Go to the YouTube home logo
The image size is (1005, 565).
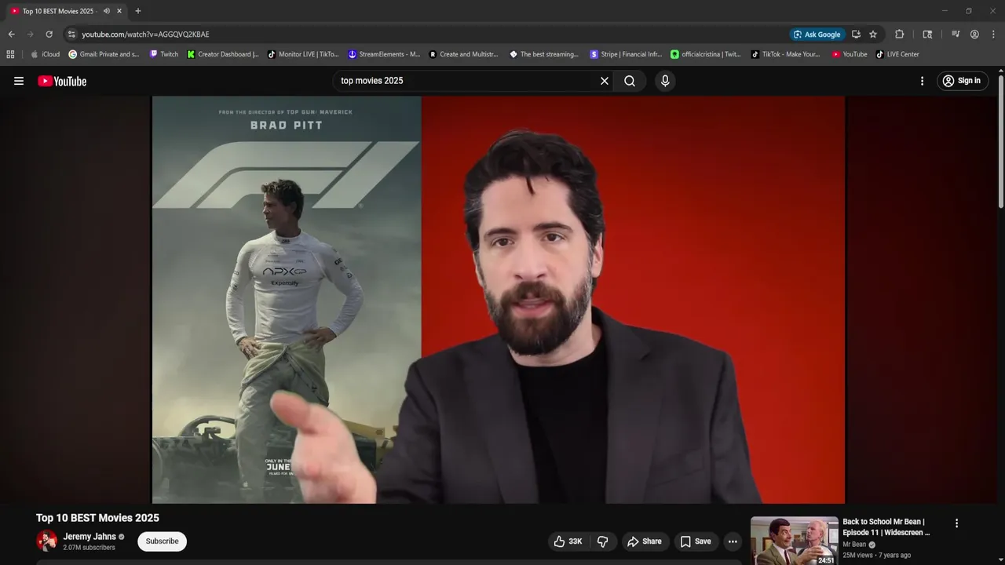click(x=62, y=81)
